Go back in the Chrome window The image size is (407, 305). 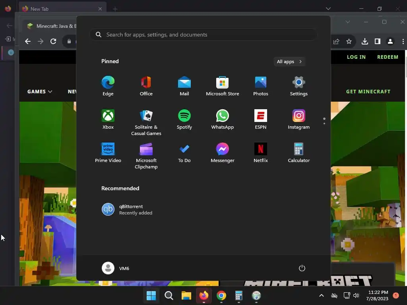click(x=28, y=41)
